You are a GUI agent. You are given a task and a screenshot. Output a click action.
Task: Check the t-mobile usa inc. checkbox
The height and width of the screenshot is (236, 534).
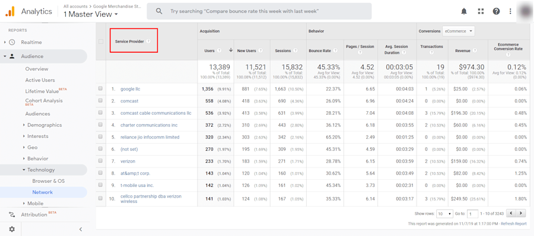click(x=100, y=185)
